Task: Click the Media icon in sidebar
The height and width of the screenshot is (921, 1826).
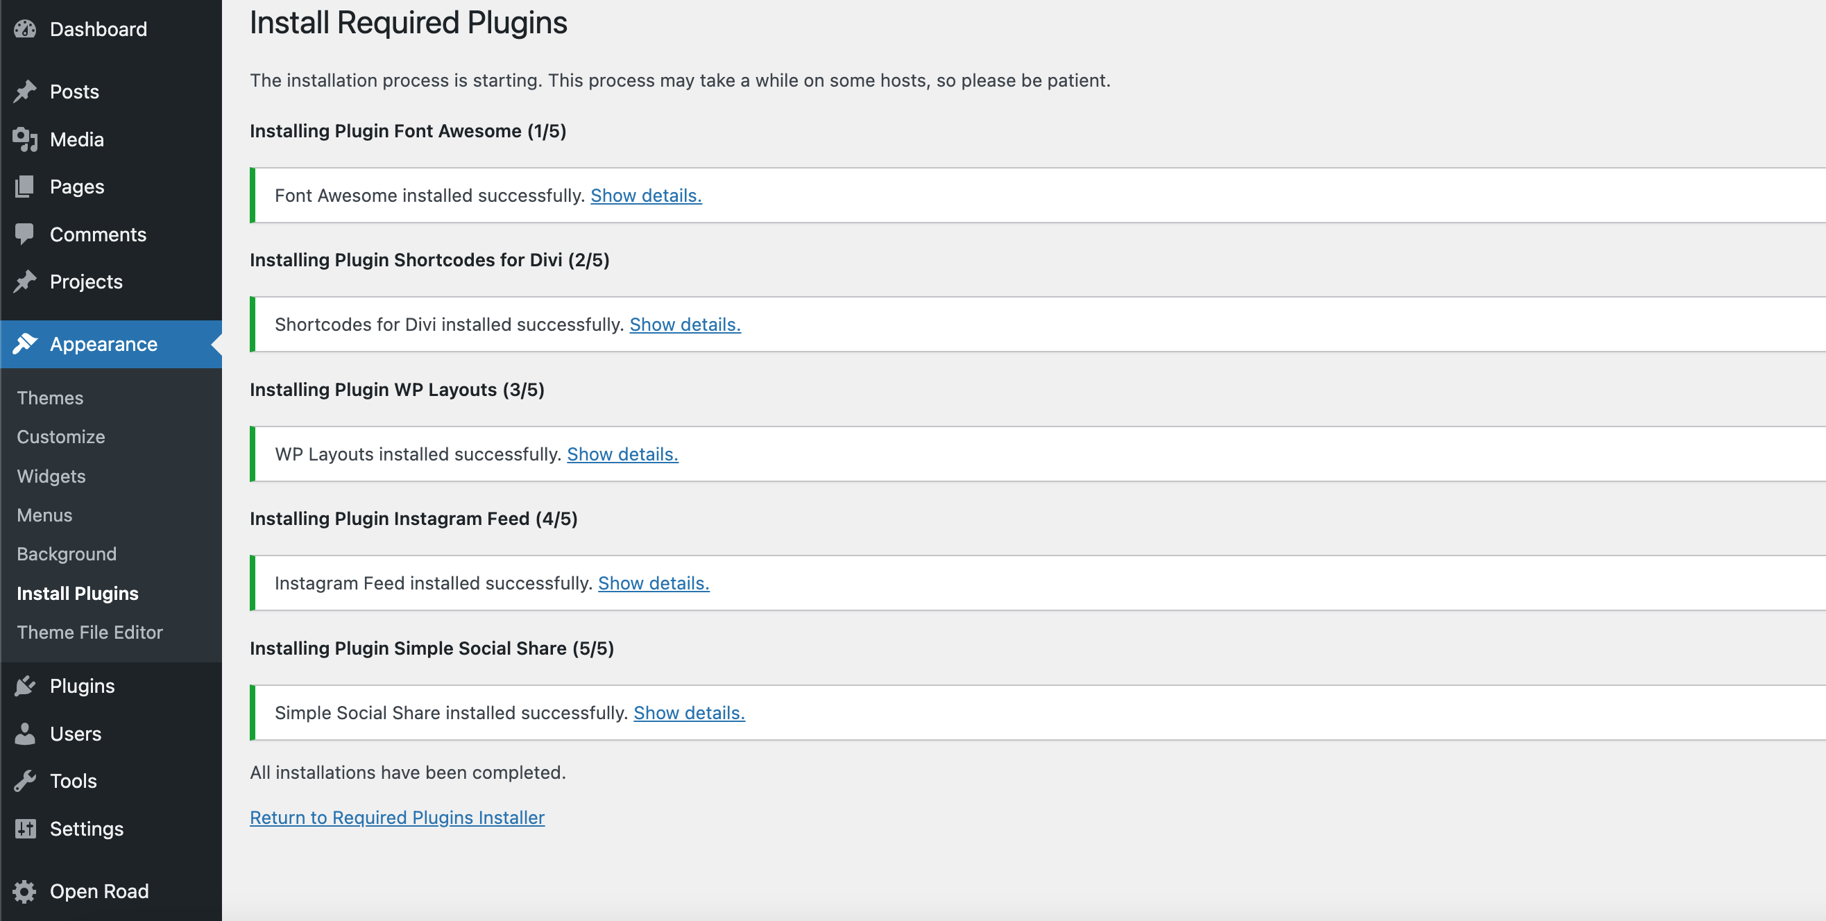Action: (x=25, y=139)
